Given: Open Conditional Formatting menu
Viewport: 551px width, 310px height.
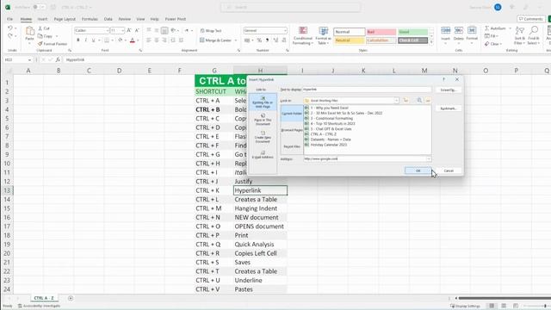Looking at the screenshot, I should coord(302,35).
